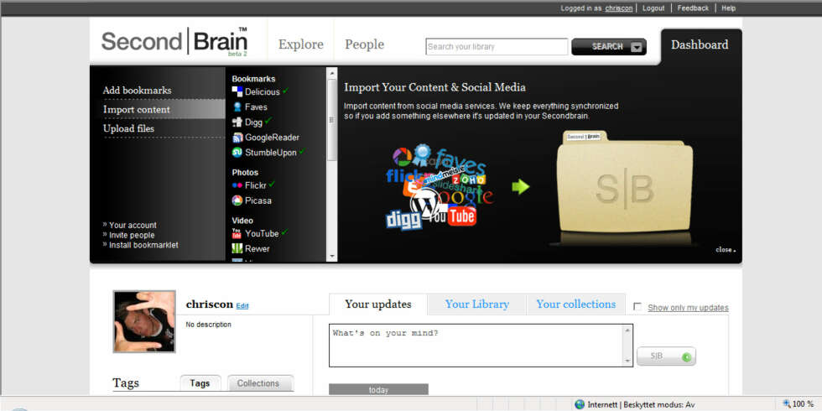Image resolution: width=822 pixels, height=411 pixels.
Task: Click the chriscon profile photo
Action: (144, 321)
